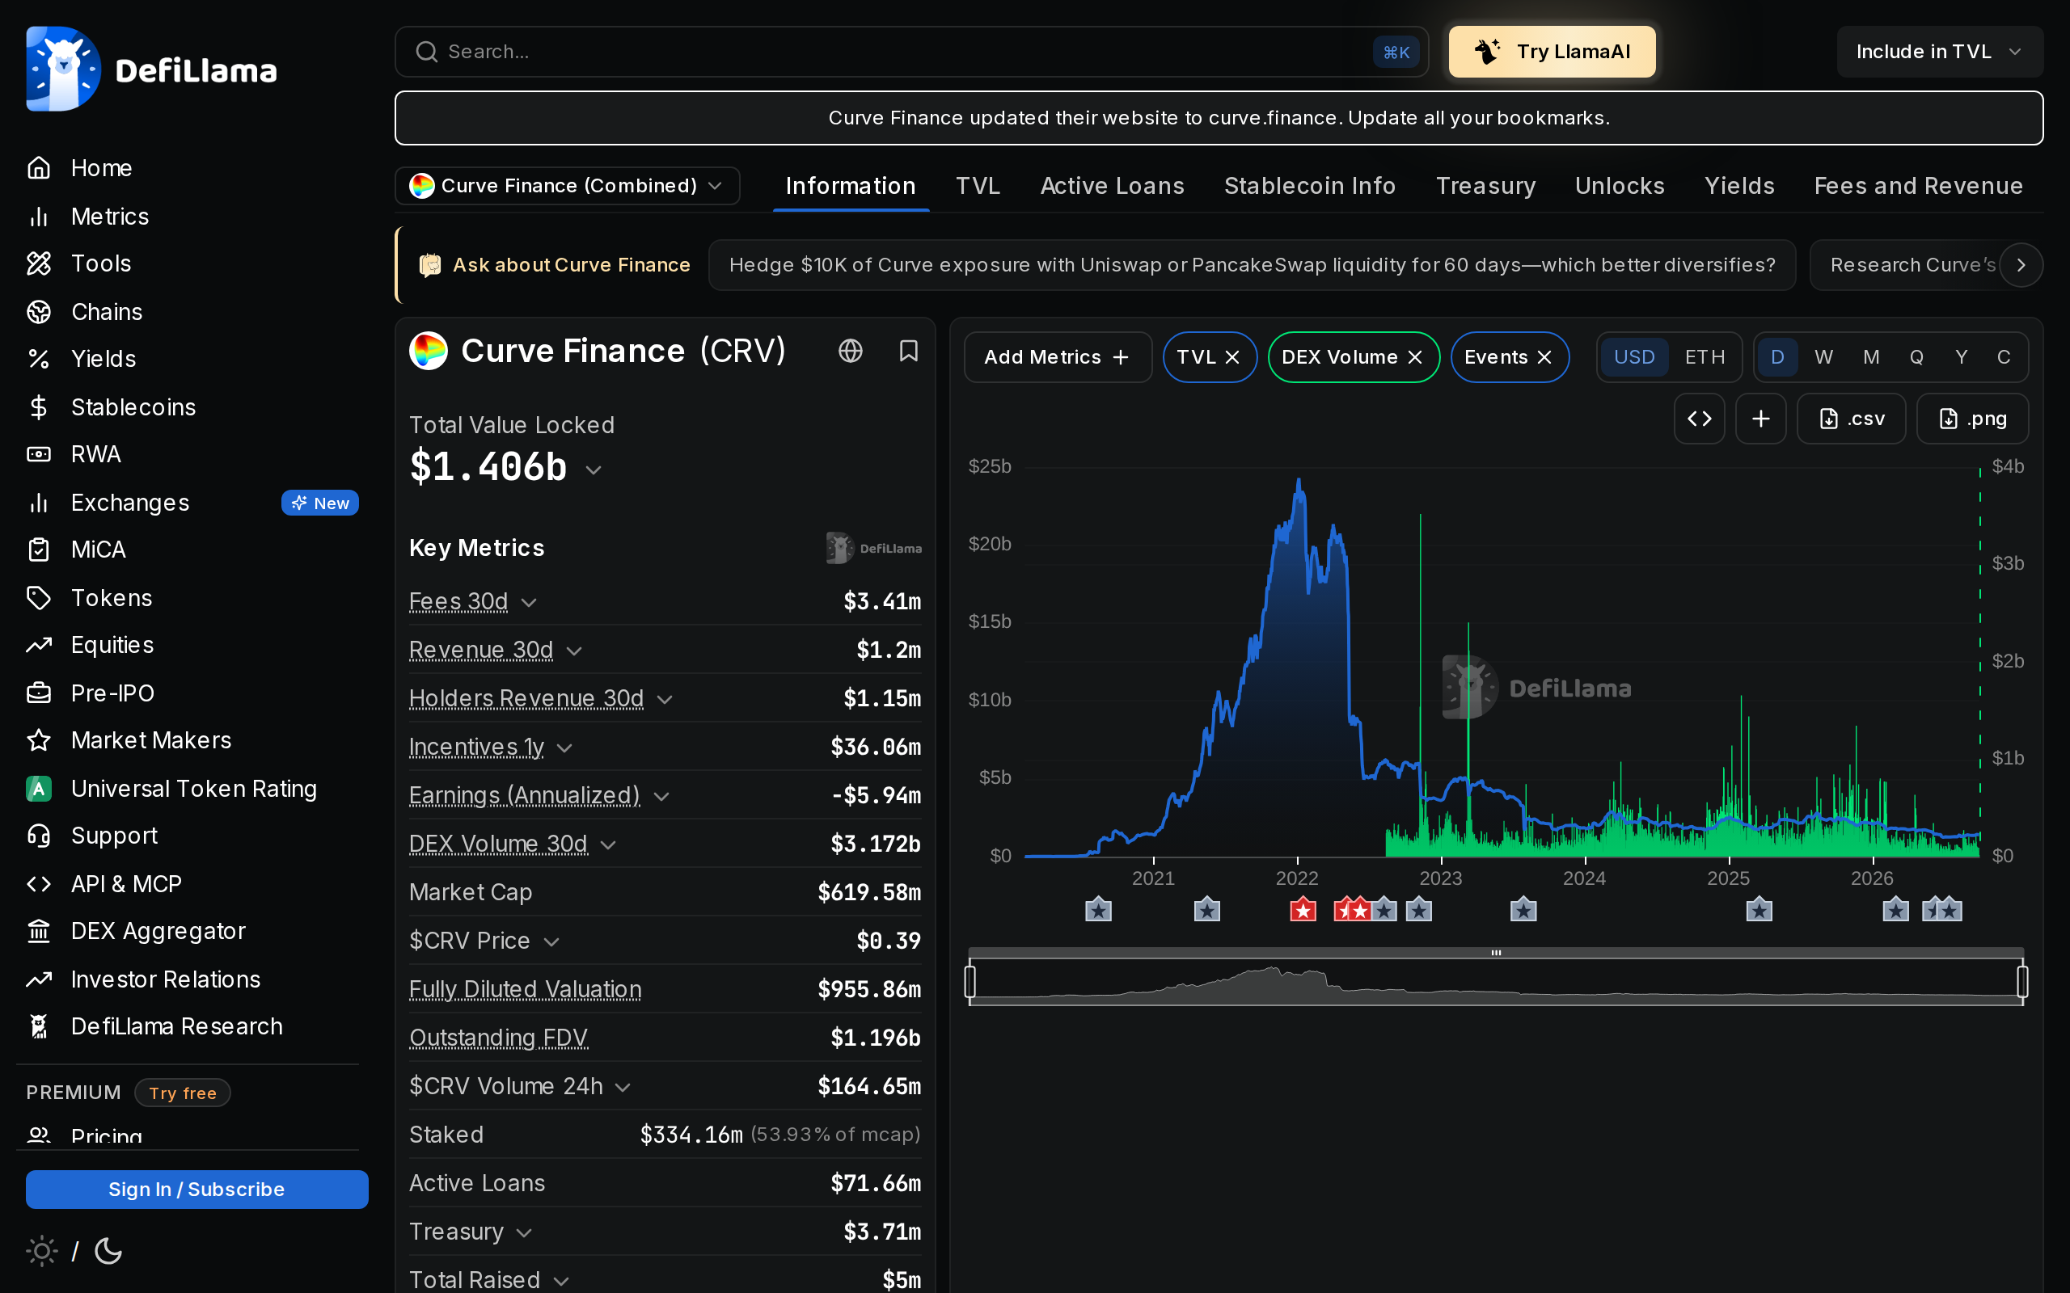Open the Stablecoins dollar icon
This screenshot has height=1293, width=2070.
[39, 407]
